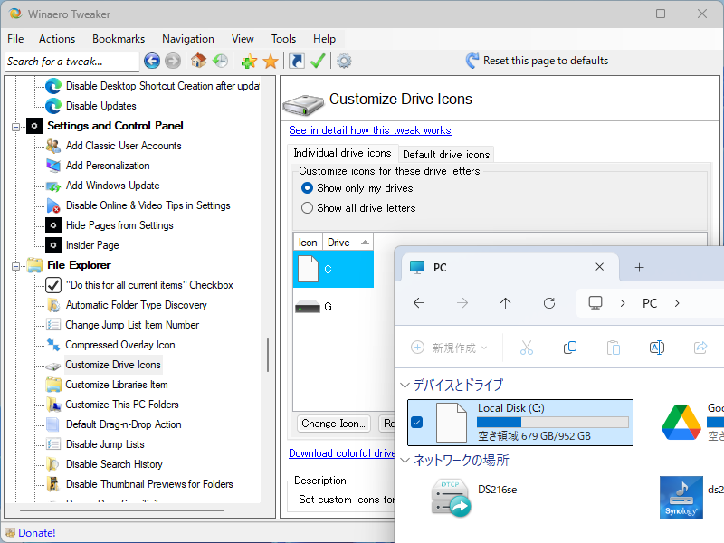Open the Actions menu
Image resolution: width=724 pixels, height=543 pixels.
click(57, 39)
